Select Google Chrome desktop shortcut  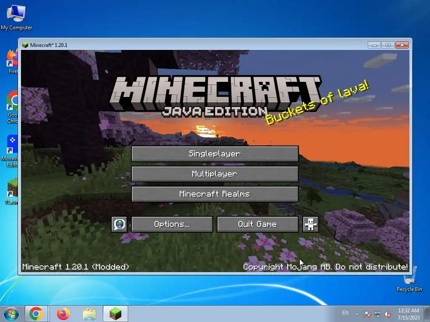tap(12, 107)
